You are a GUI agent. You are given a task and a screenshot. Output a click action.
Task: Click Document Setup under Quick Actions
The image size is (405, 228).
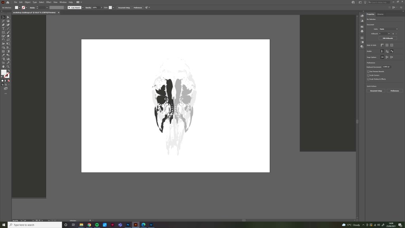[376, 91]
